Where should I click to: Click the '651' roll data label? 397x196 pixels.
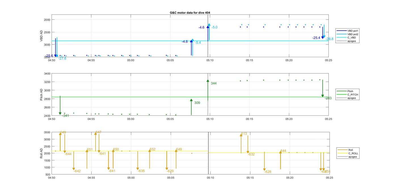tap(90, 150)
